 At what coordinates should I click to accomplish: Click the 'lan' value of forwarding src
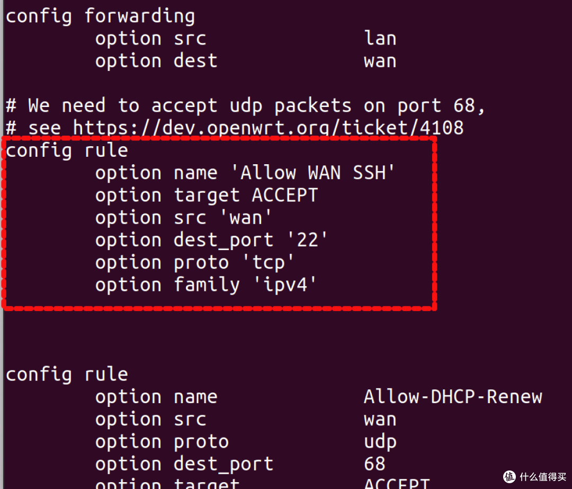[380, 39]
